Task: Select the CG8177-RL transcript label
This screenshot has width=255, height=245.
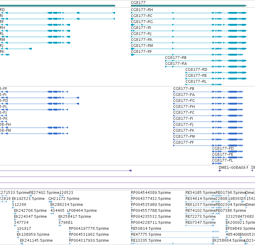Action: coord(196,82)
